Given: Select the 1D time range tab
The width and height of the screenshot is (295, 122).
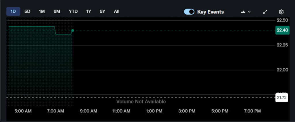Looking at the screenshot, I should 13,11.
